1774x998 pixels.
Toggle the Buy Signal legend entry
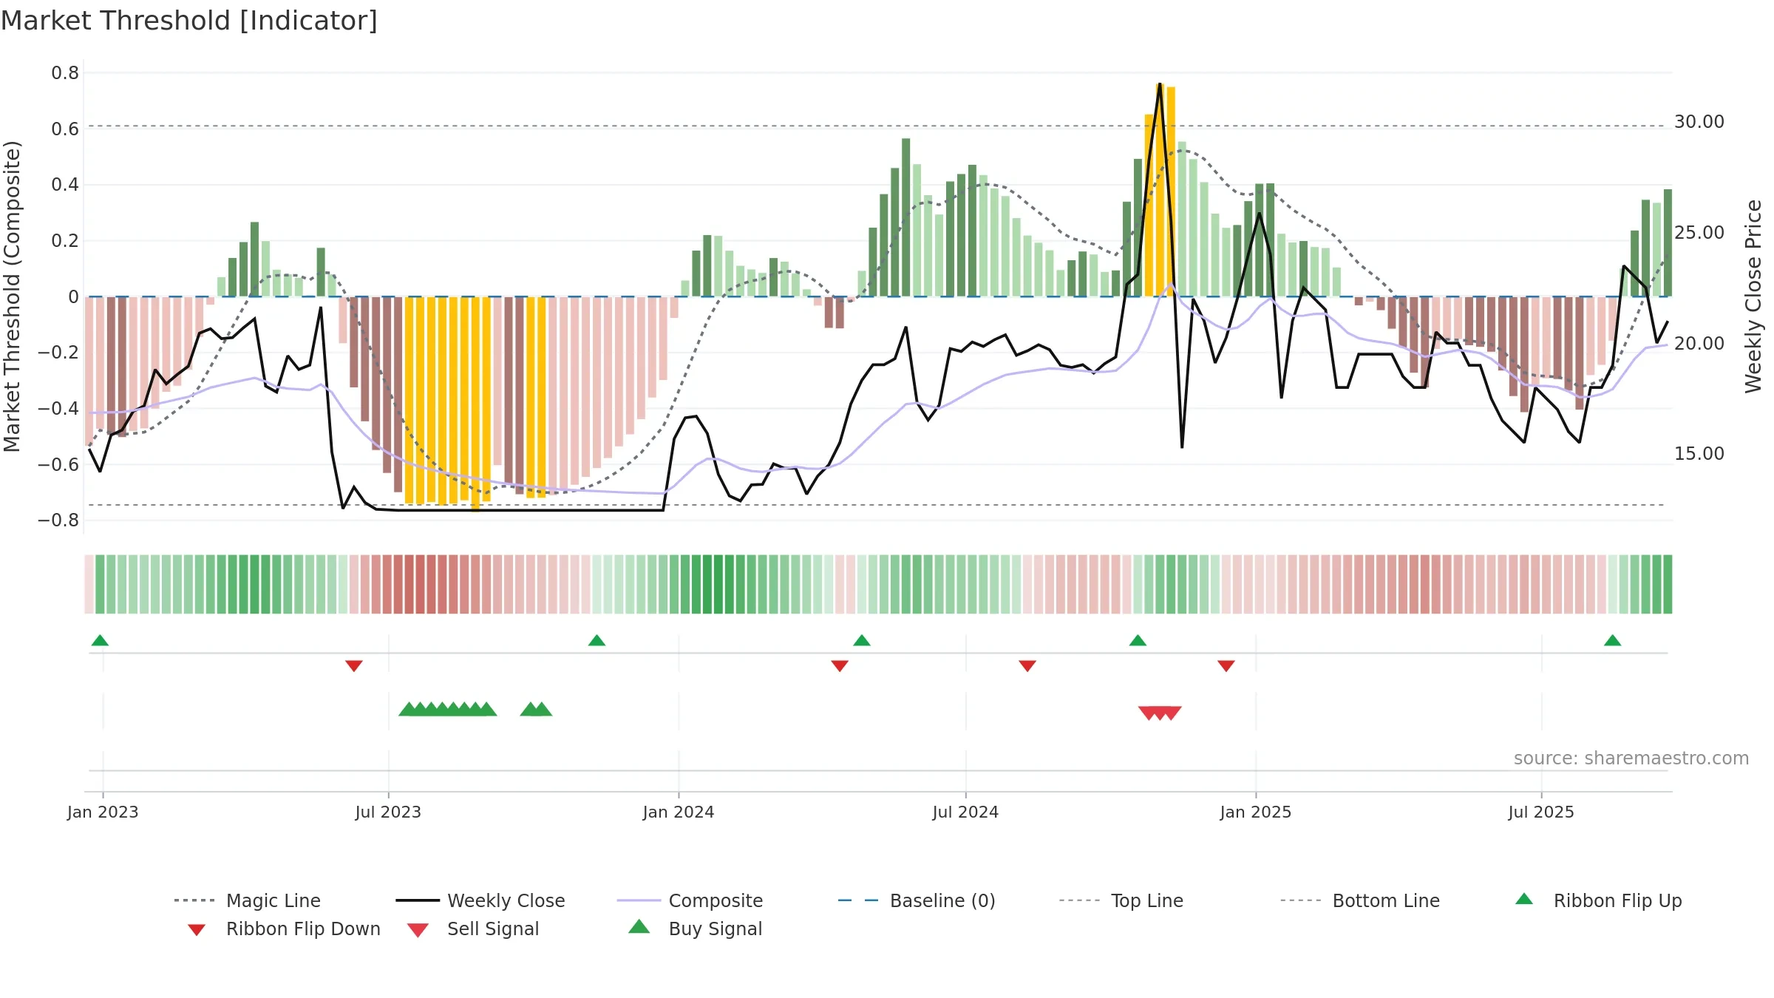[695, 929]
